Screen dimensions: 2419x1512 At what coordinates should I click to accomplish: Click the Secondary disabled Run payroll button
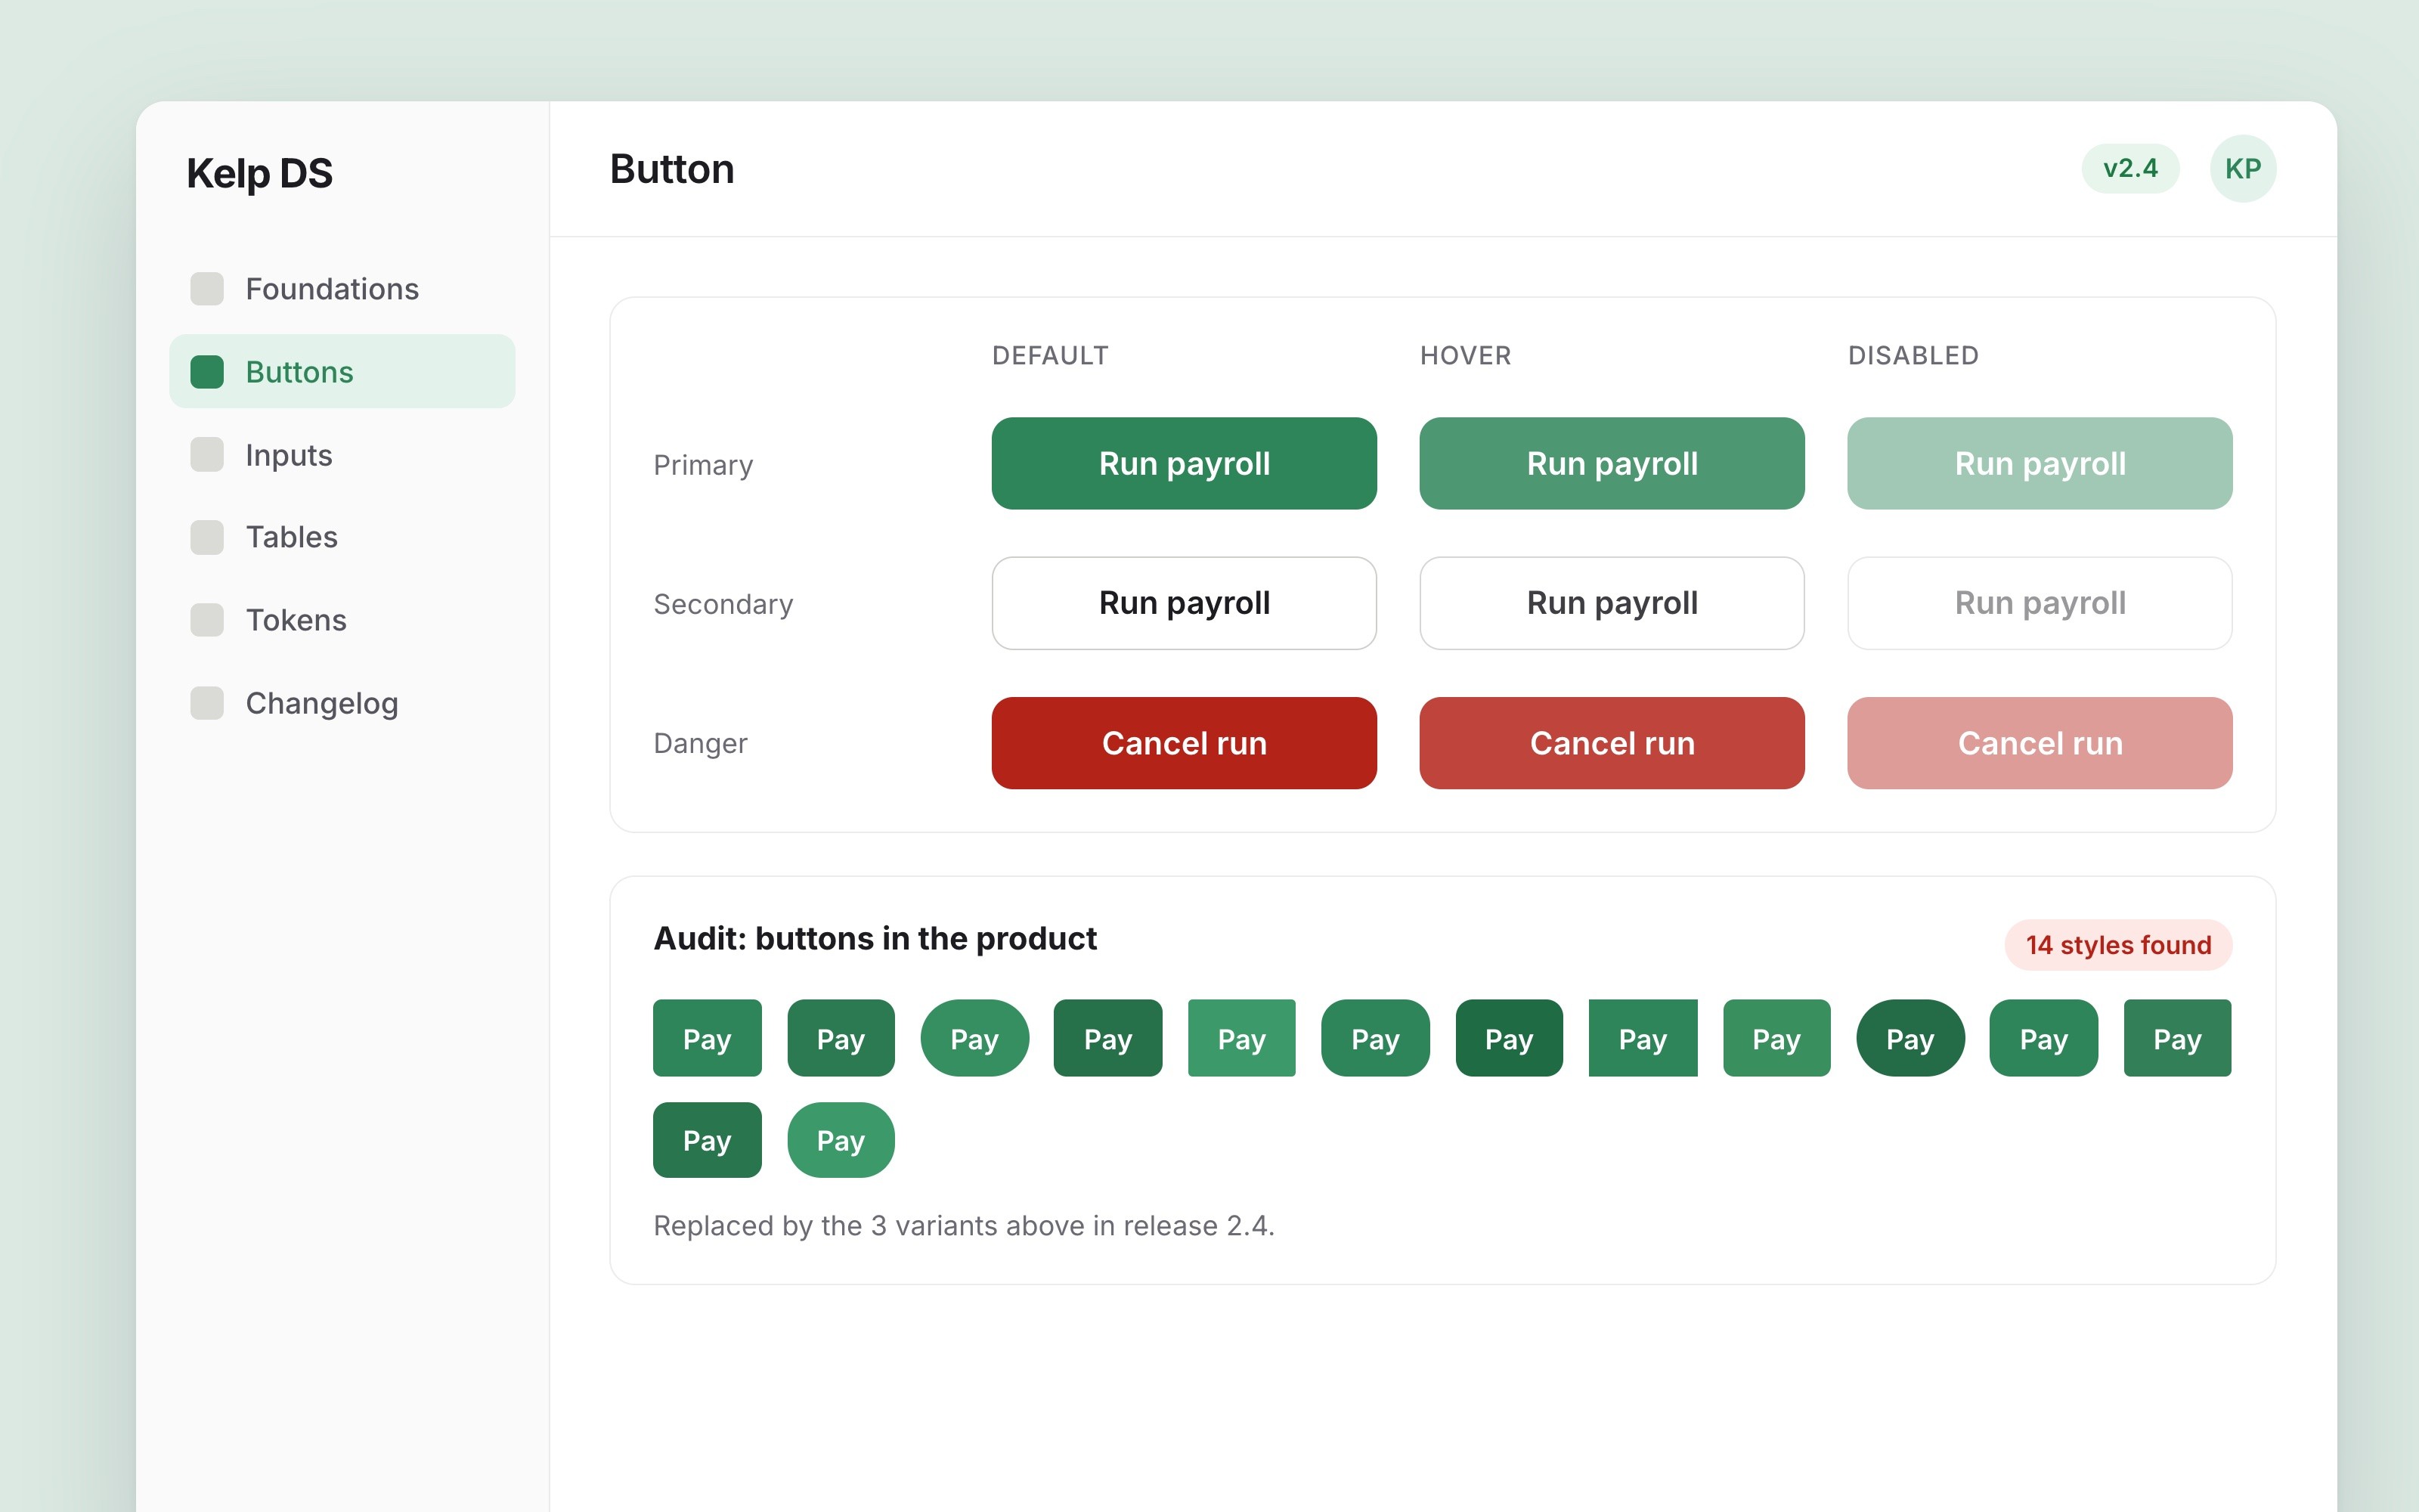(2040, 603)
